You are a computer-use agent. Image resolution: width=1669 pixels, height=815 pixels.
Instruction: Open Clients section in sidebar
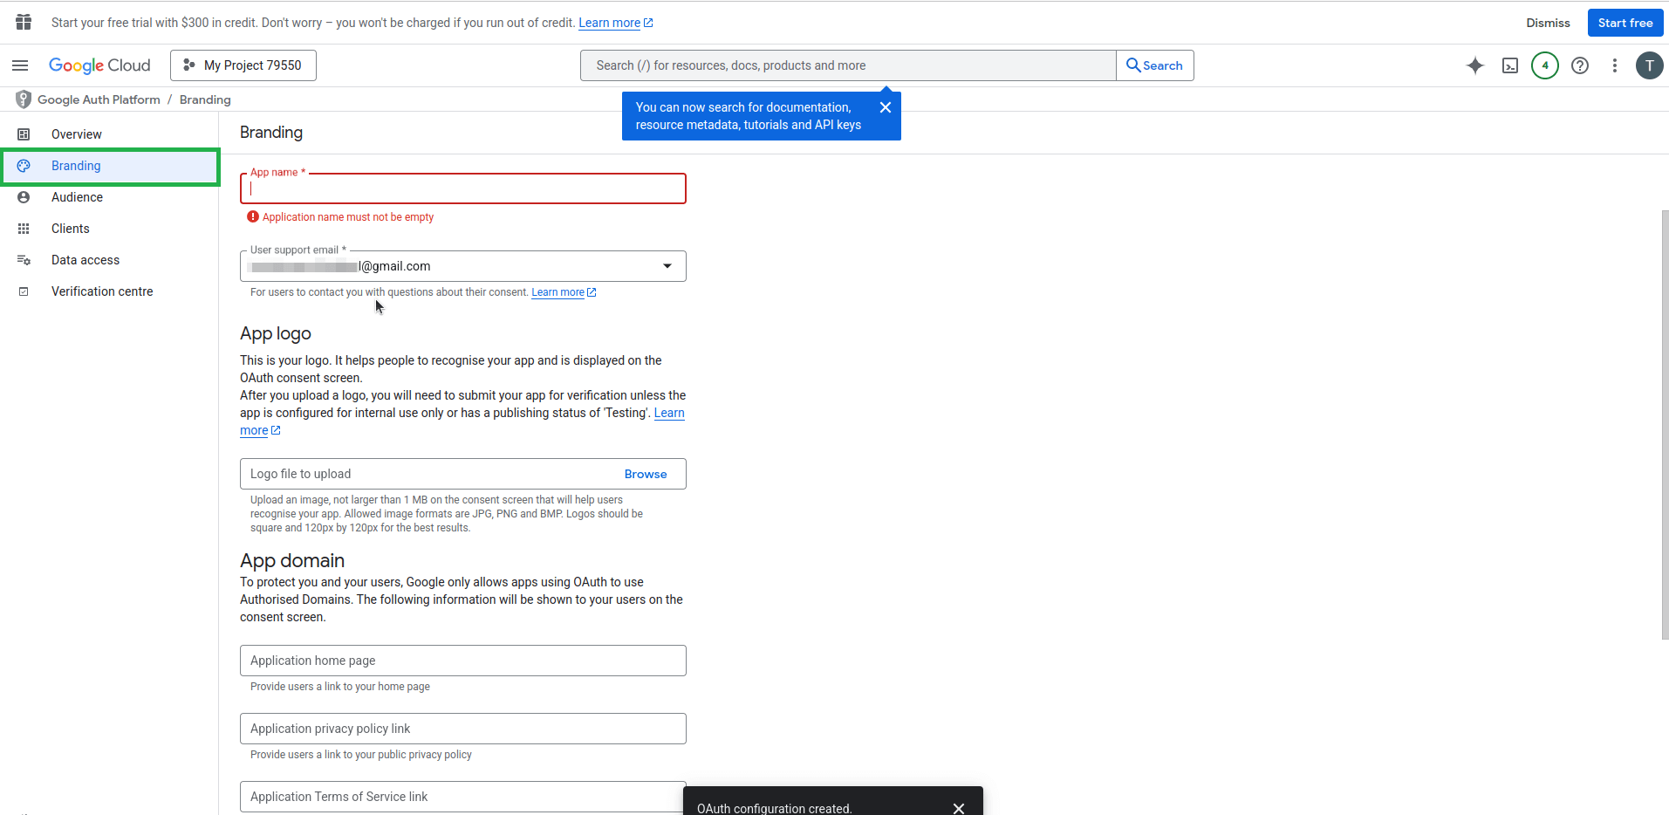[x=70, y=229]
